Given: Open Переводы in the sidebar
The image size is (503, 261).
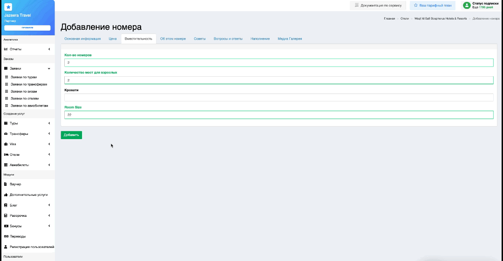Looking at the screenshot, I should point(18,236).
